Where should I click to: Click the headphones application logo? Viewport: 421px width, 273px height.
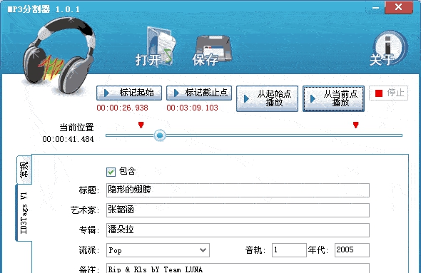tap(59, 56)
